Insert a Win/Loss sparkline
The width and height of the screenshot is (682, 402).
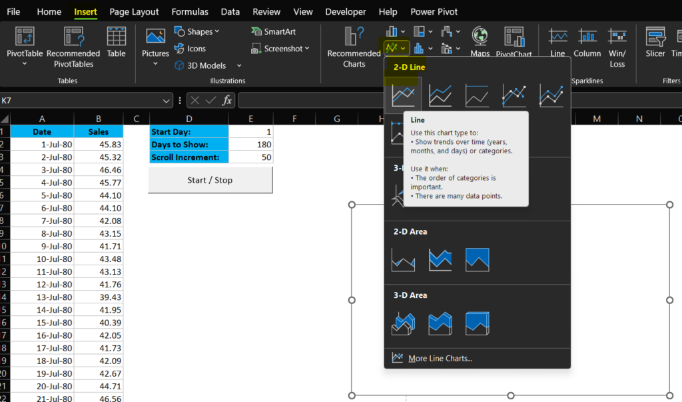click(617, 47)
